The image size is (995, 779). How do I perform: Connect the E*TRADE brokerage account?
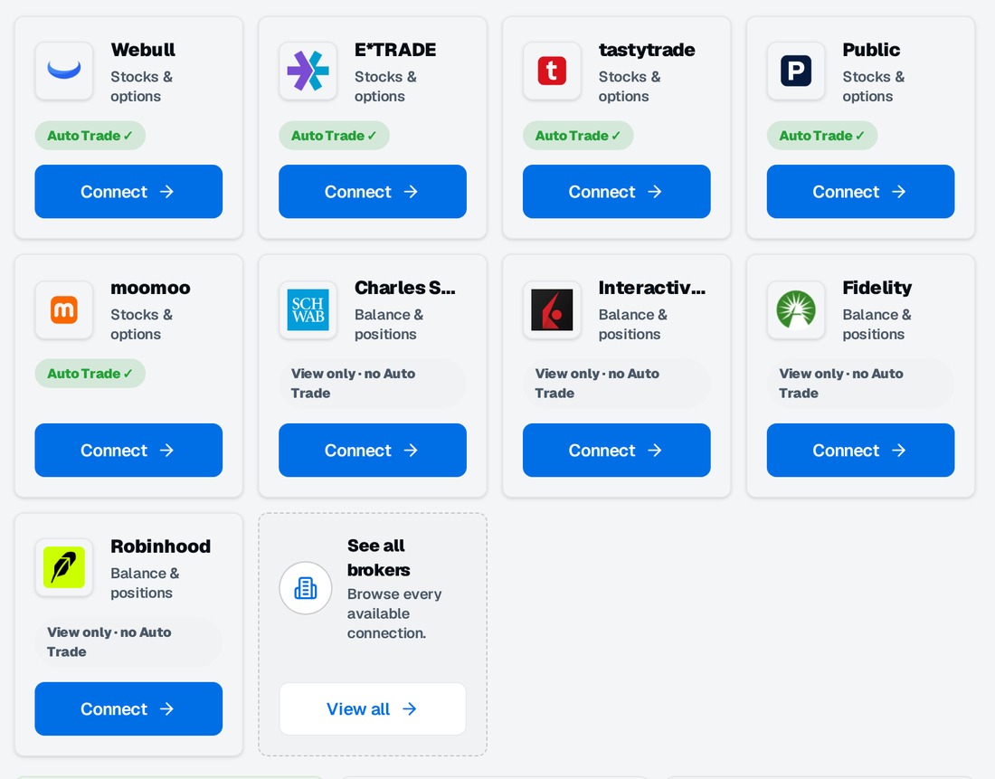[373, 191]
